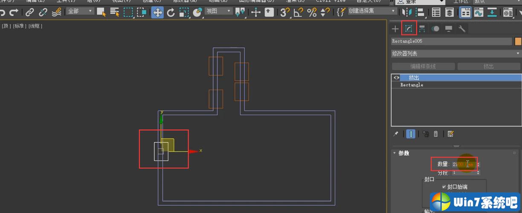Activate the Select Object tool

tap(101, 12)
